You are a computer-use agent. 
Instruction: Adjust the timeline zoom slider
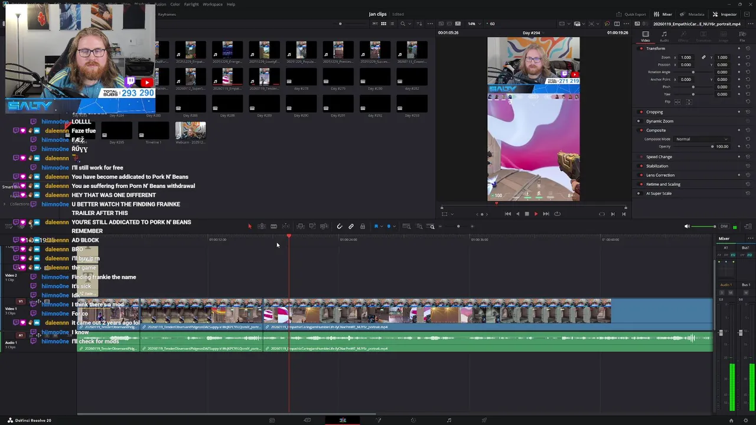pos(458,227)
